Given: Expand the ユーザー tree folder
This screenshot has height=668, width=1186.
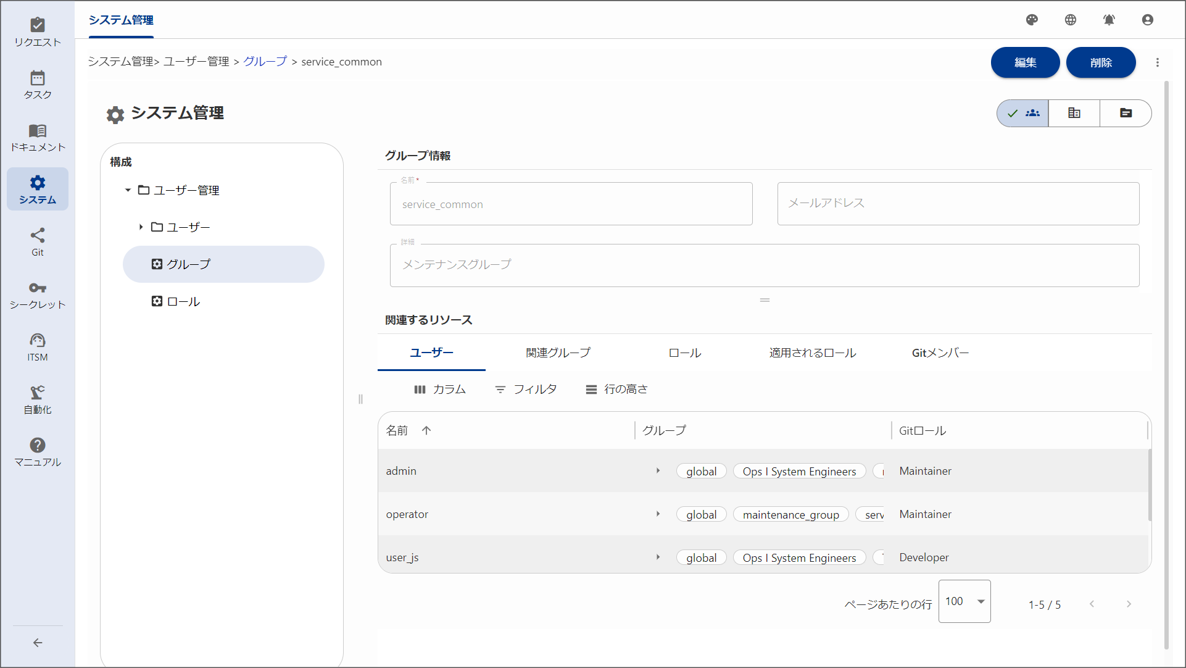Looking at the screenshot, I should pyautogui.click(x=141, y=227).
